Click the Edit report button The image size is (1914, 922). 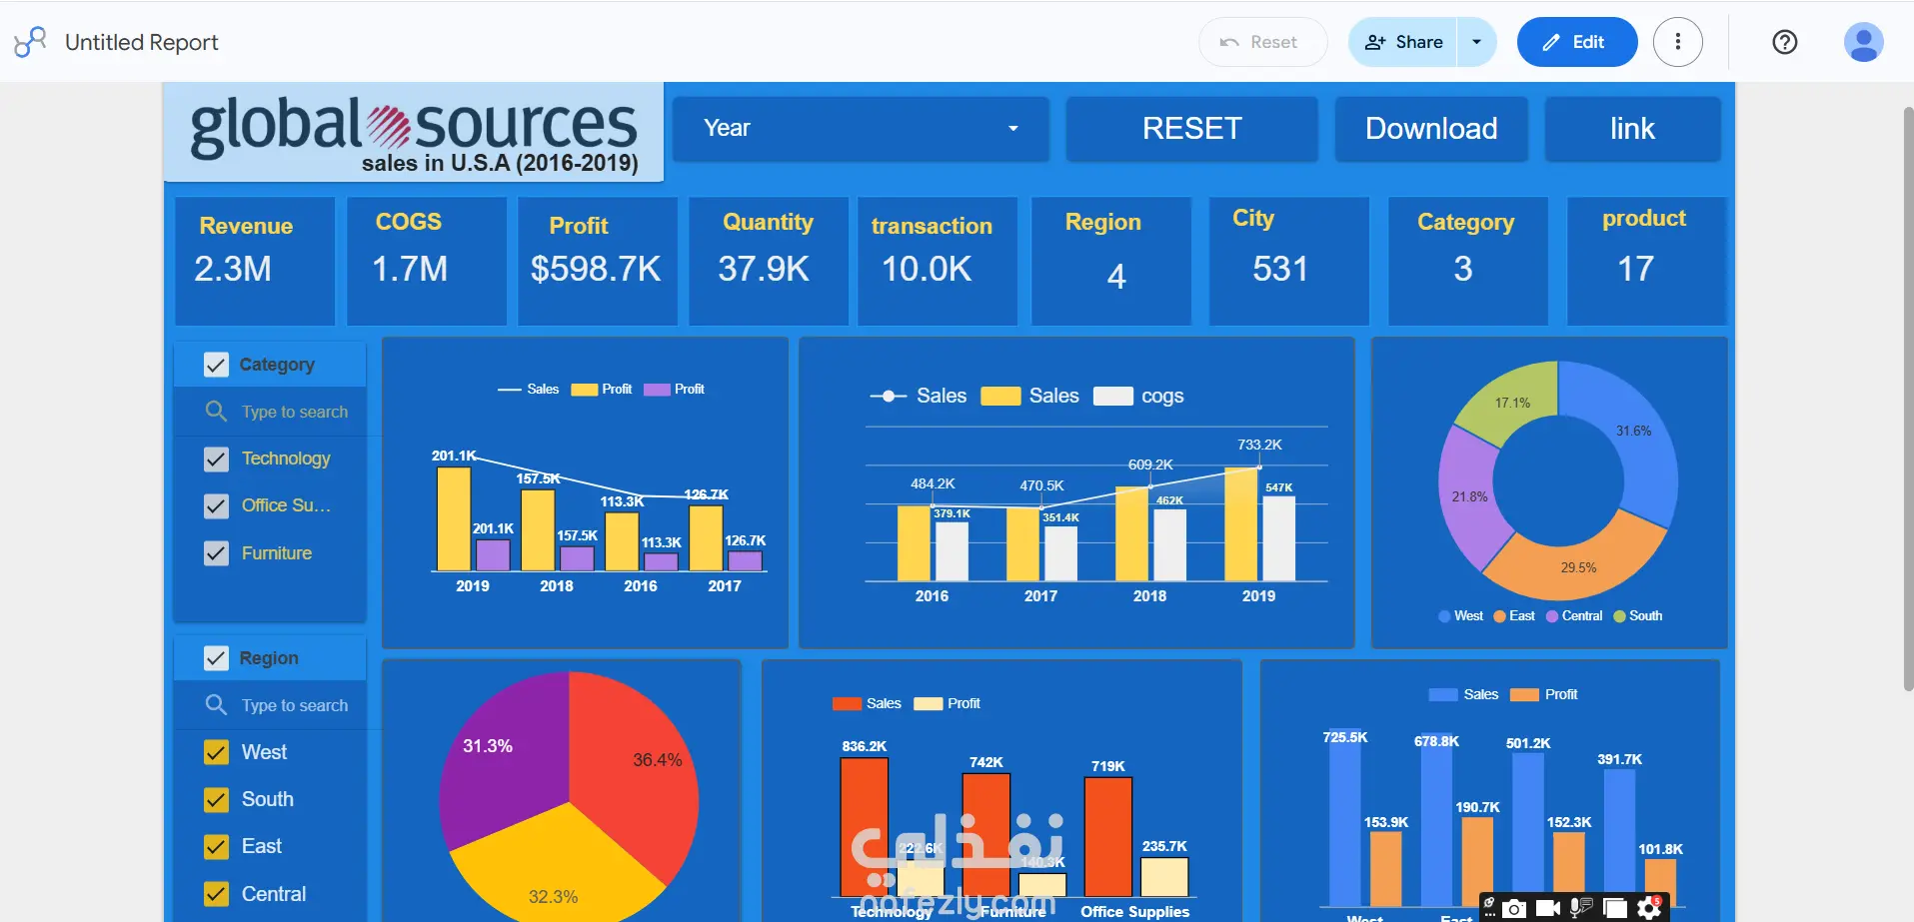[x=1576, y=42]
